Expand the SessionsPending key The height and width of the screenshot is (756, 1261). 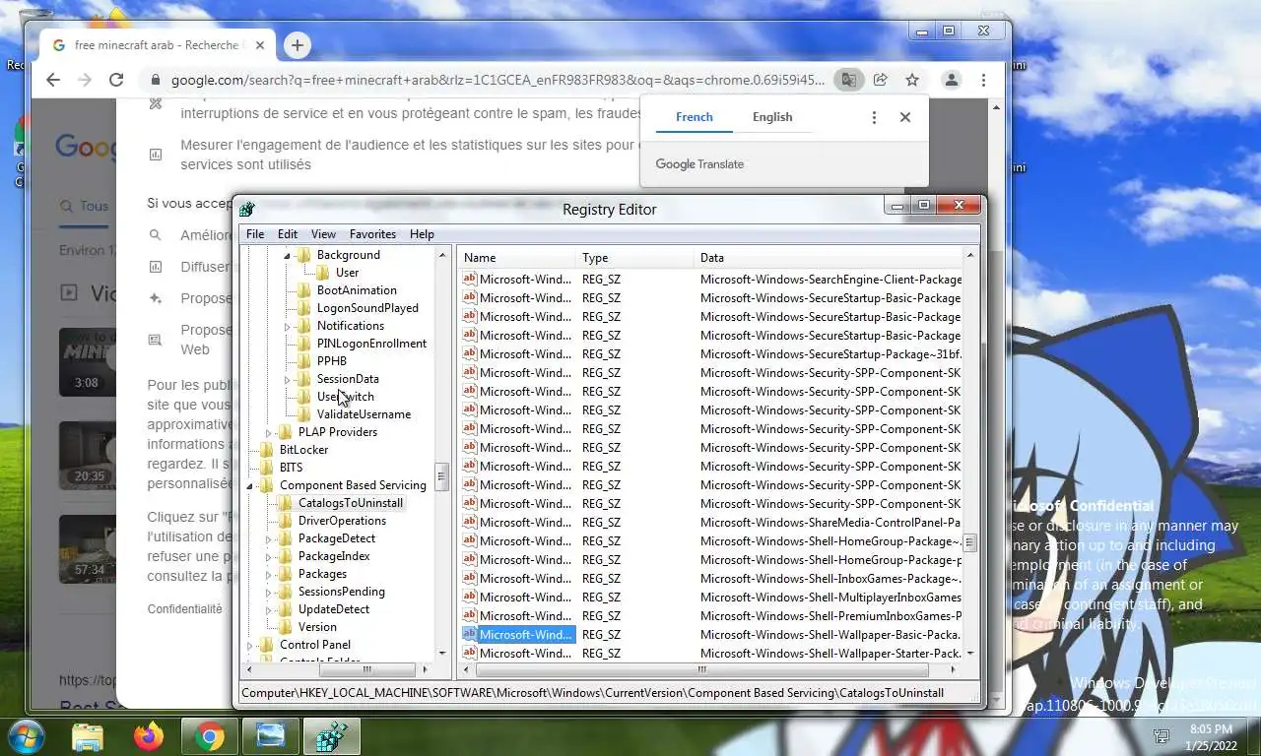269,592
